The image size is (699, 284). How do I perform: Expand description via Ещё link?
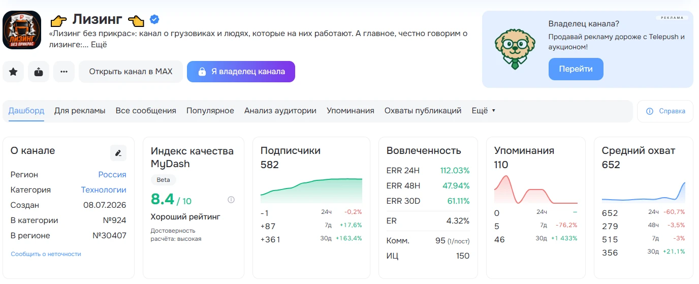point(99,44)
